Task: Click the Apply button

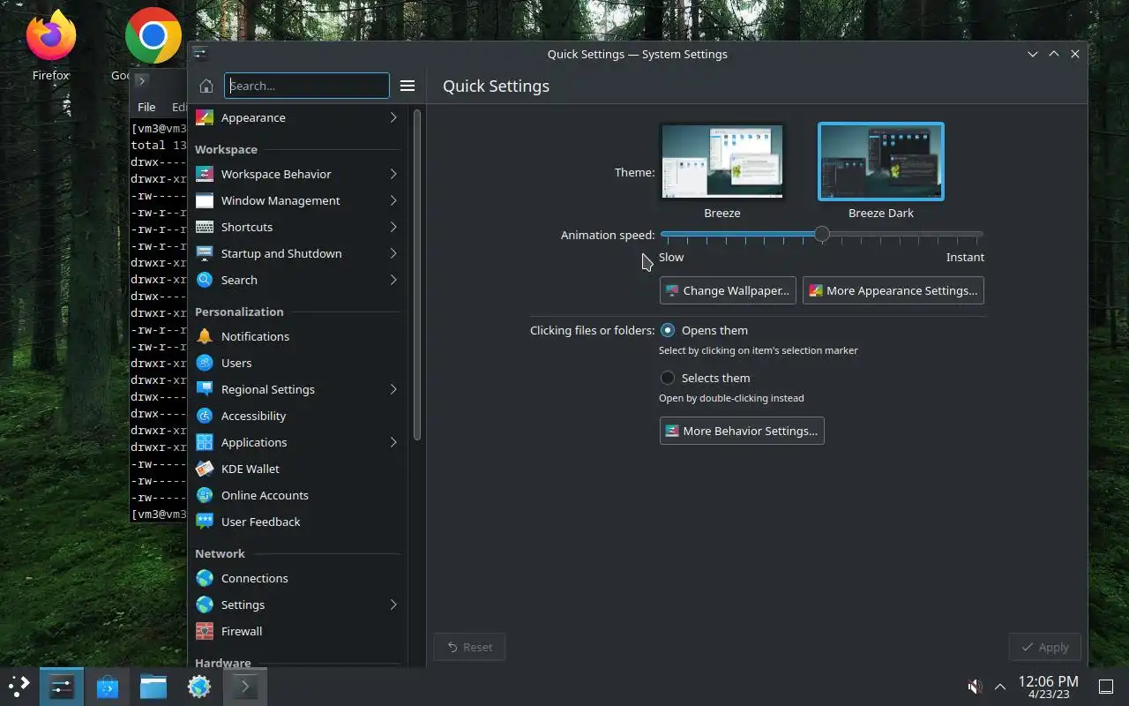Action: click(x=1044, y=647)
